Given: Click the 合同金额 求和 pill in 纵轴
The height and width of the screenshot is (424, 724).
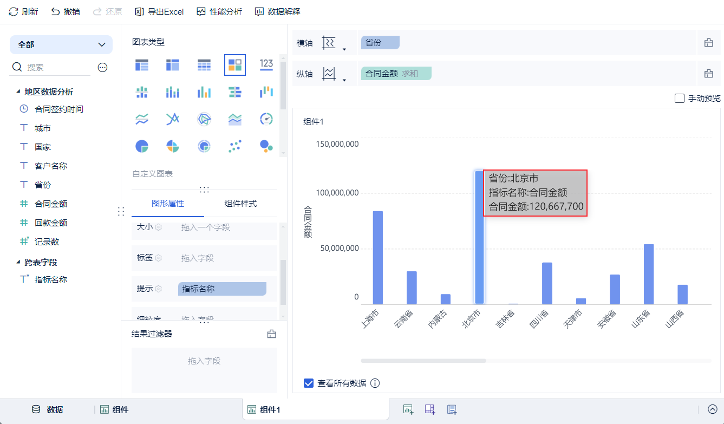Looking at the screenshot, I should 396,74.
